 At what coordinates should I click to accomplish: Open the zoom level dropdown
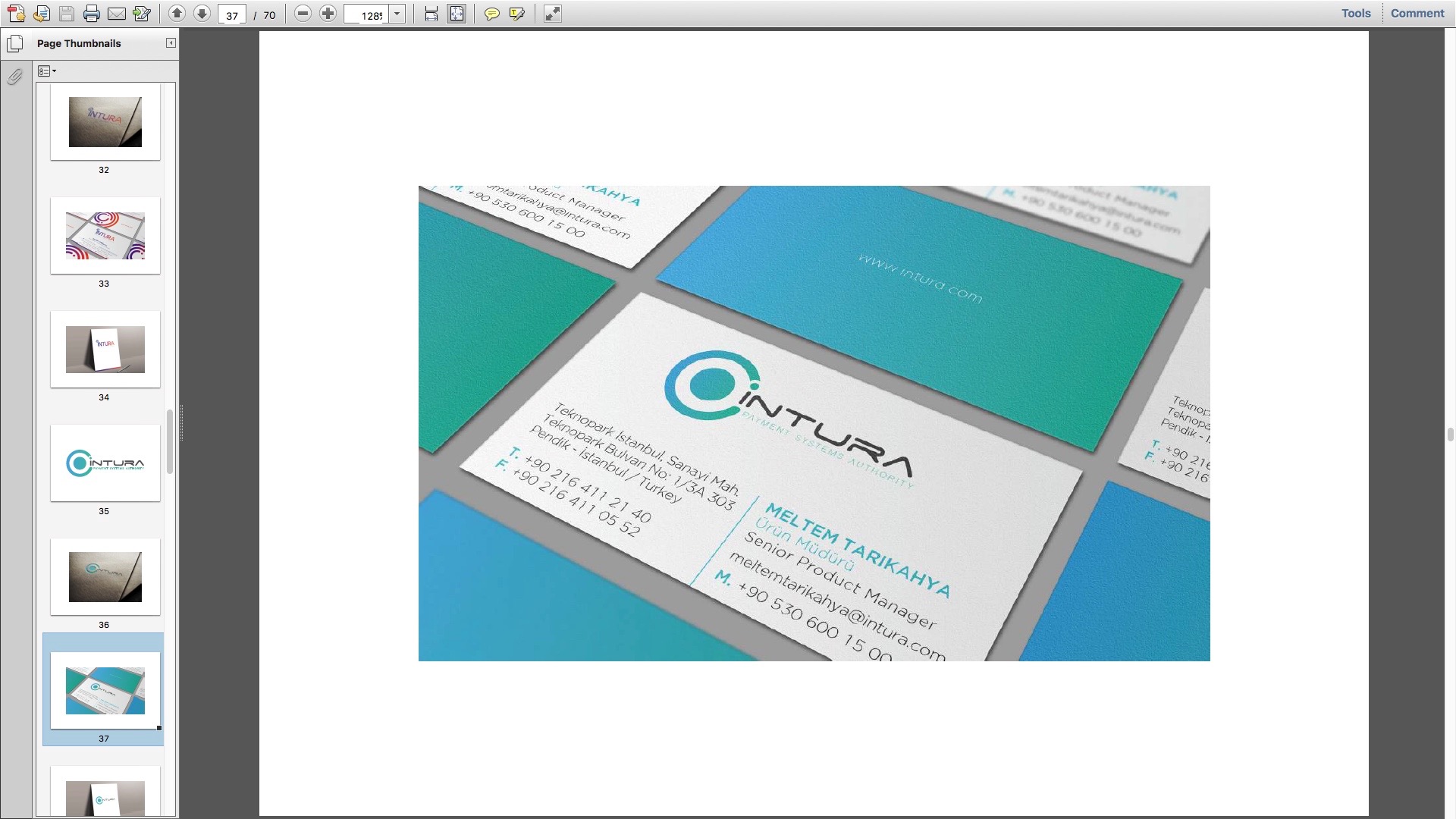pyautogui.click(x=397, y=14)
